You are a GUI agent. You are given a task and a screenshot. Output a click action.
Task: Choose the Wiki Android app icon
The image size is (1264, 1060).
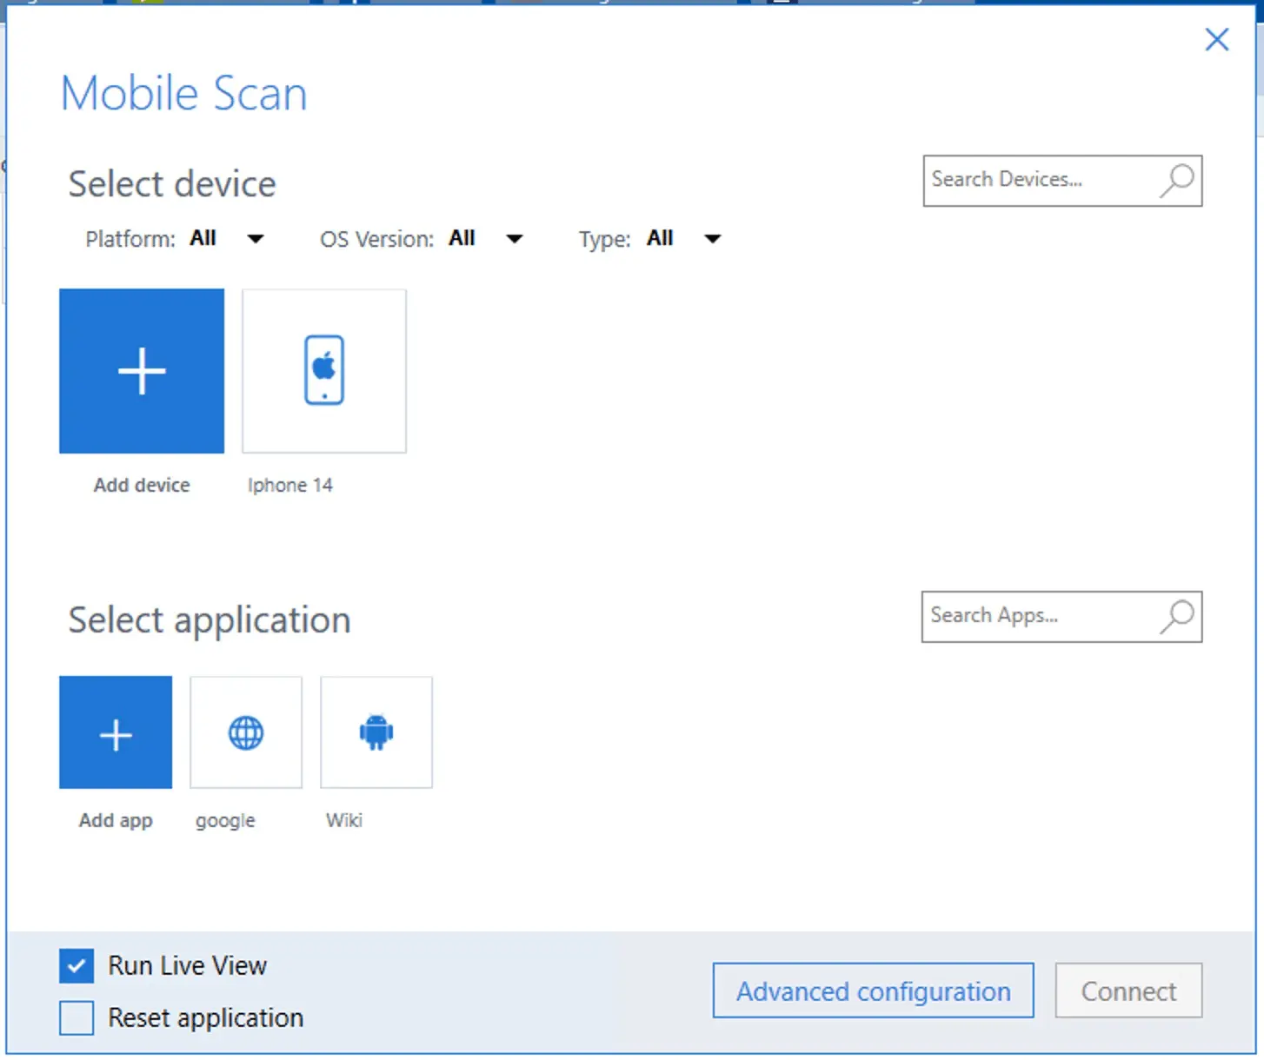[376, 732]
